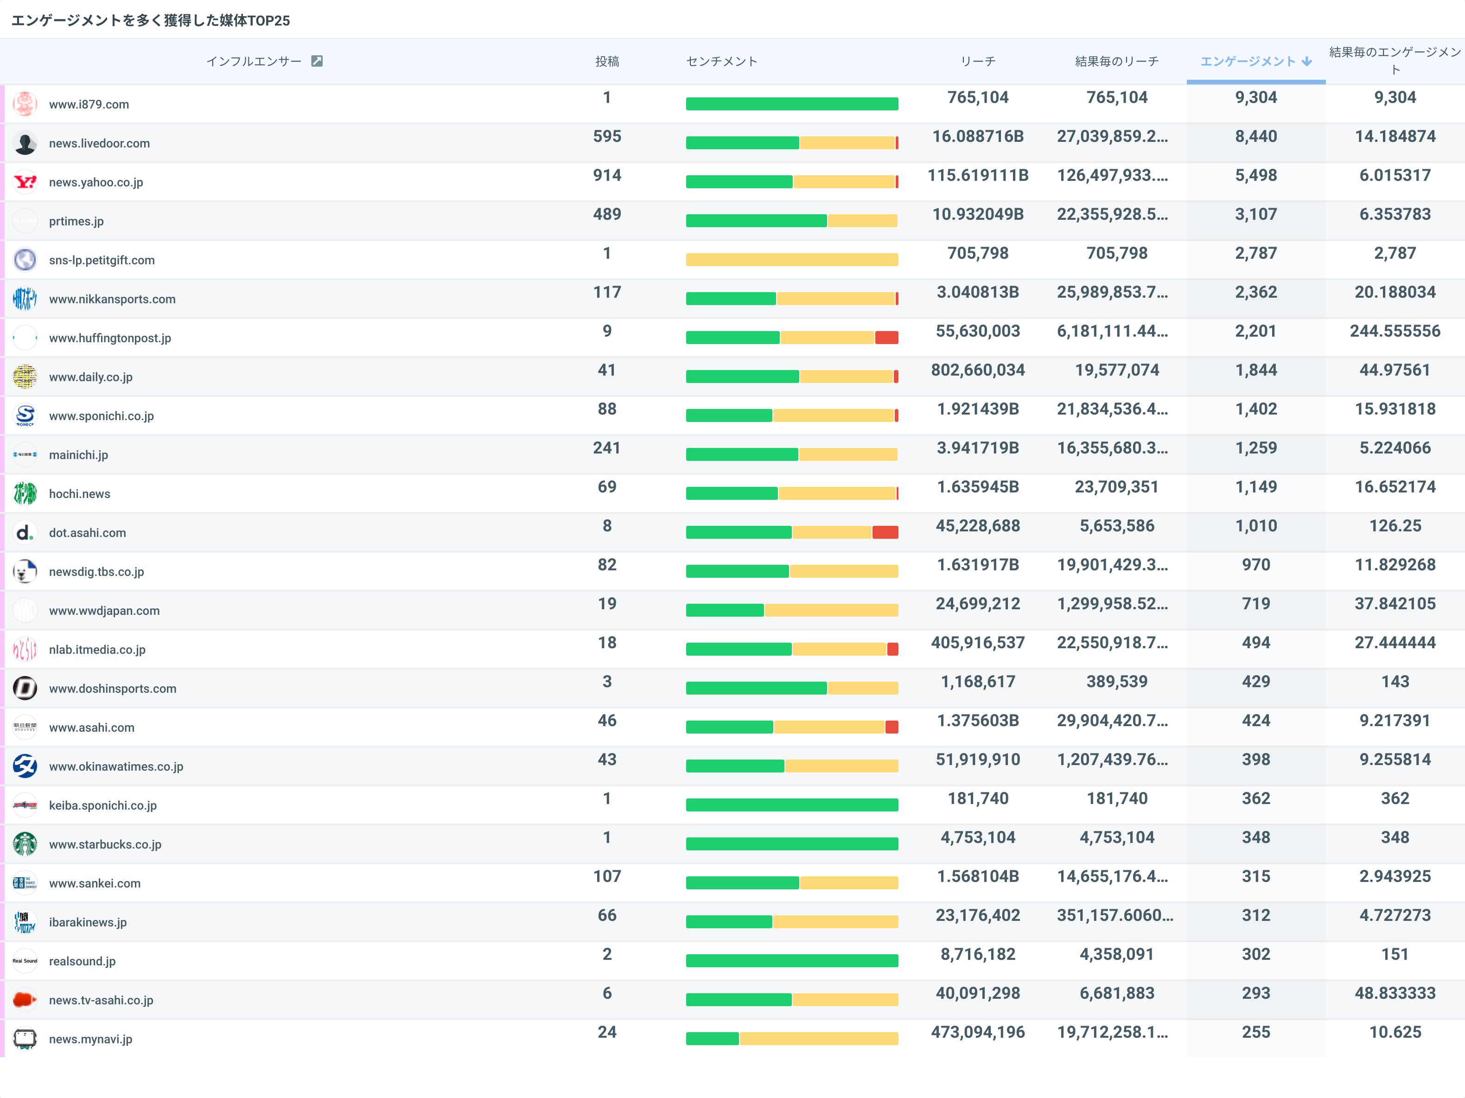Viewport: 1465px width, 1098px height.
Task: Click the doshinsports D logo icon
Action: point(25,688)
